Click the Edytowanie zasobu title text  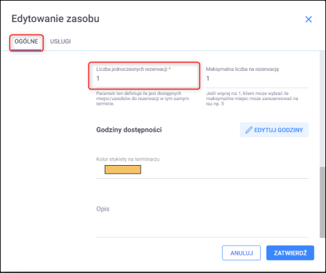point(55,19)
